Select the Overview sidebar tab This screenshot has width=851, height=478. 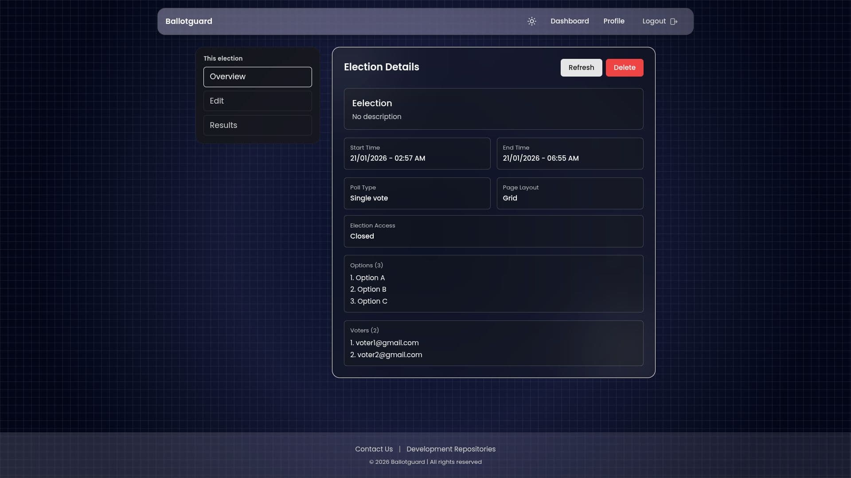point(257,77)
